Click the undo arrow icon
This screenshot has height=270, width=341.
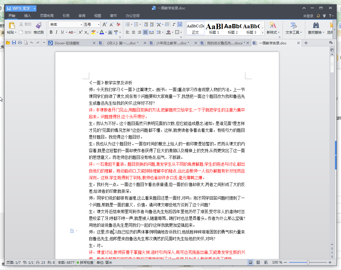(x=32, y=43)
